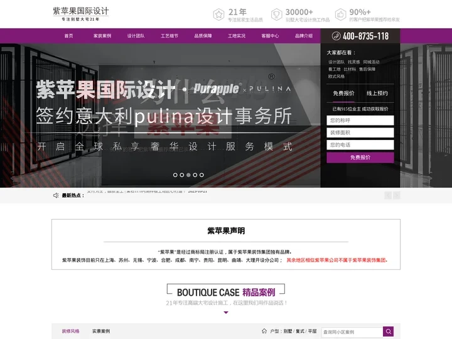Image resolution: width=452 pixels, height=339 pixels.
Task: Click the BOUTIQUE CASE 精品案例 heading
Action: pyautogui.click(x=226, y=293)
